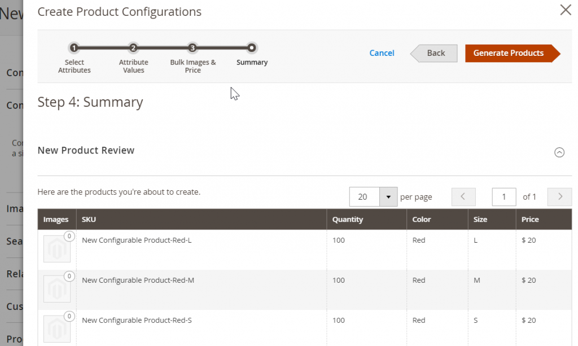Image resolution: width=578 pixels, height=346 pixels.
Task: Click the filled step 4 Summary circle icon
Action: (x=252, y=49)
